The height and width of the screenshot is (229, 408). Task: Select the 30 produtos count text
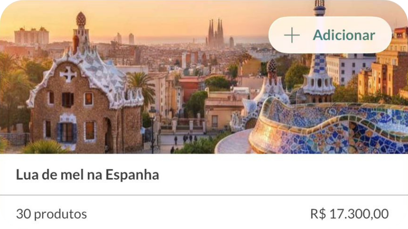click(51, 214)
